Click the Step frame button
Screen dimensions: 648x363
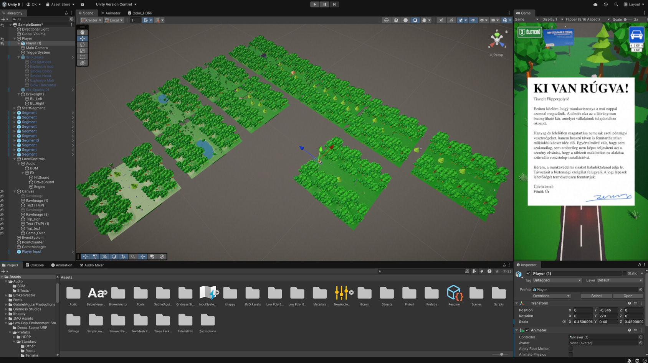pyautogui.click(x=335, y=4)
